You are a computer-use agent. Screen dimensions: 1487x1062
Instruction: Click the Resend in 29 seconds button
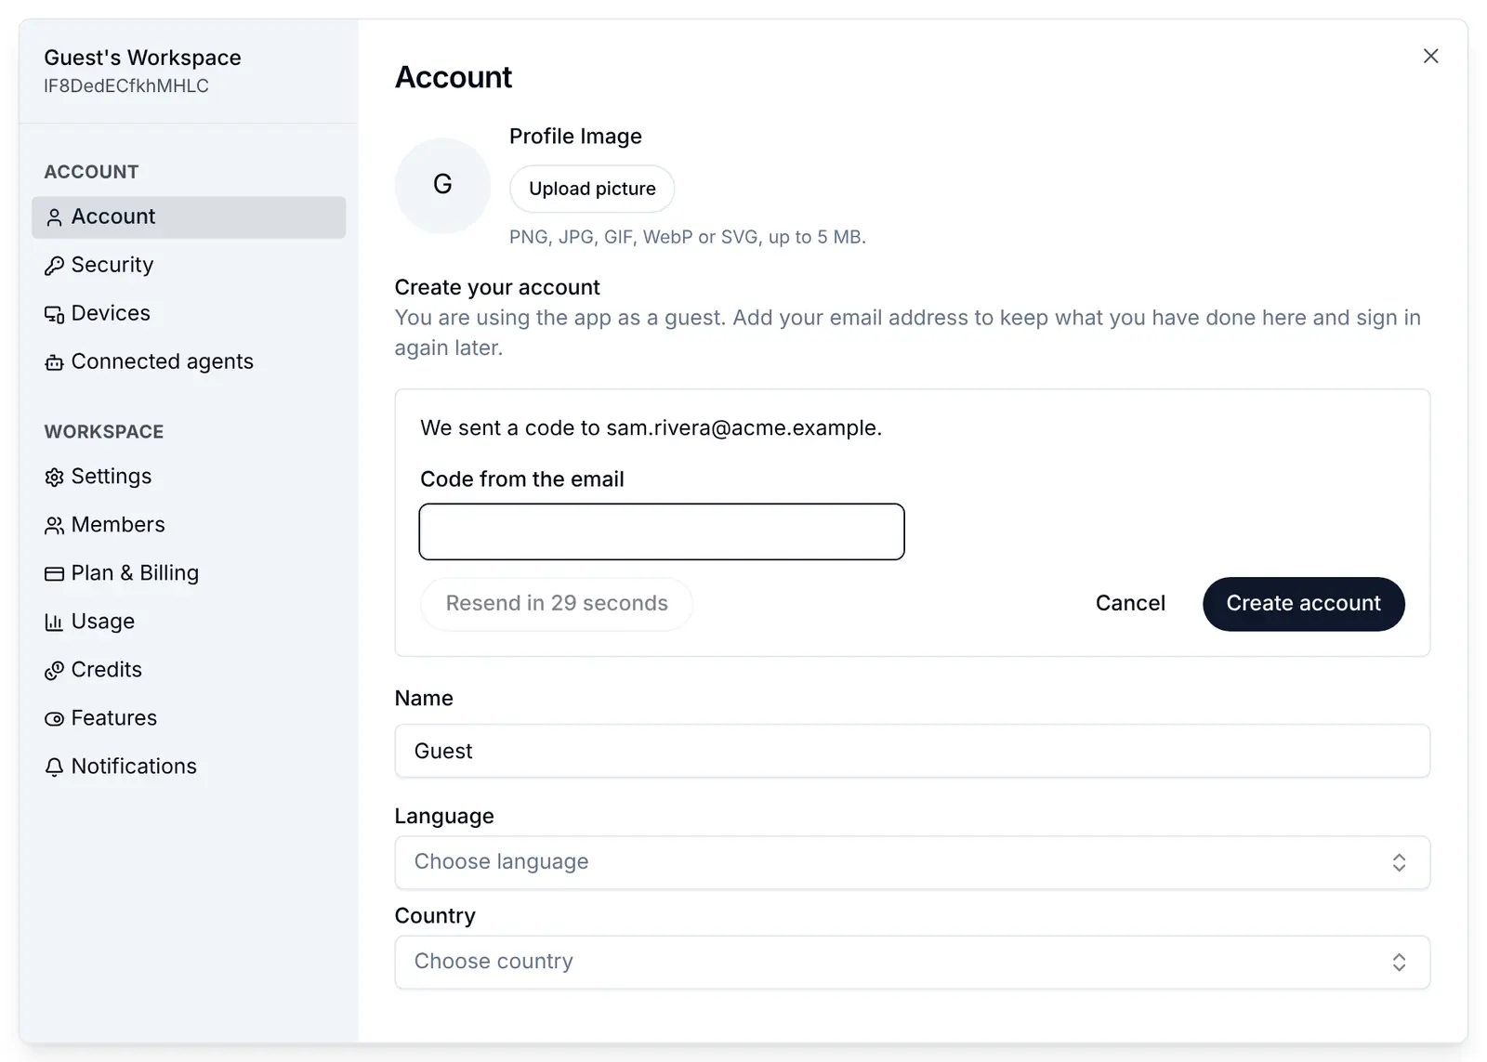pyautogui.click(x=557, y=604)
